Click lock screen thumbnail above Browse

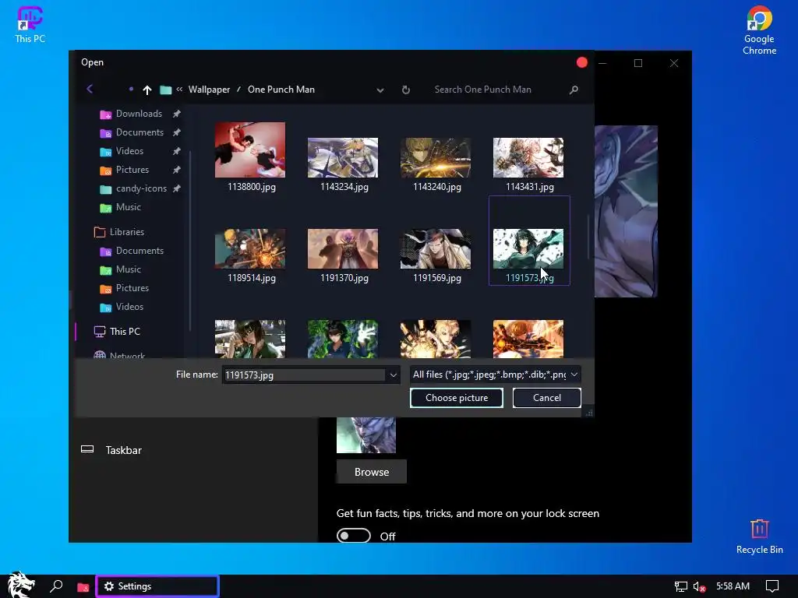[x=366, y=434]
